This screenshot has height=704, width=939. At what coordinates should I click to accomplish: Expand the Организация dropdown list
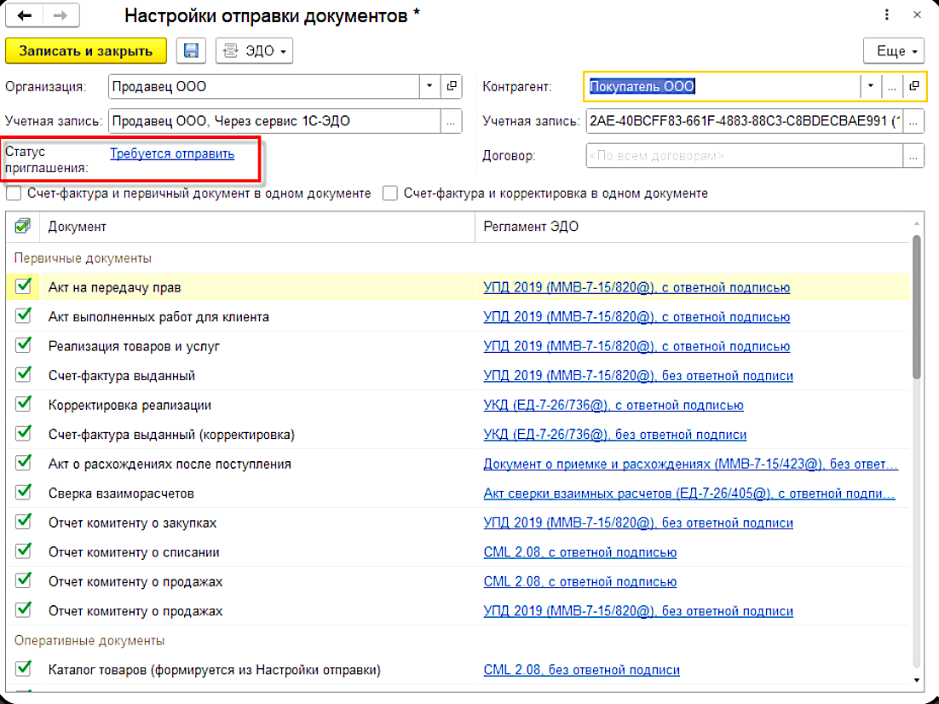(x=430, y=86)
